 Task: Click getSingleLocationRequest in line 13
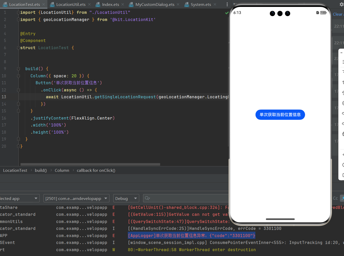click(125, 97)
